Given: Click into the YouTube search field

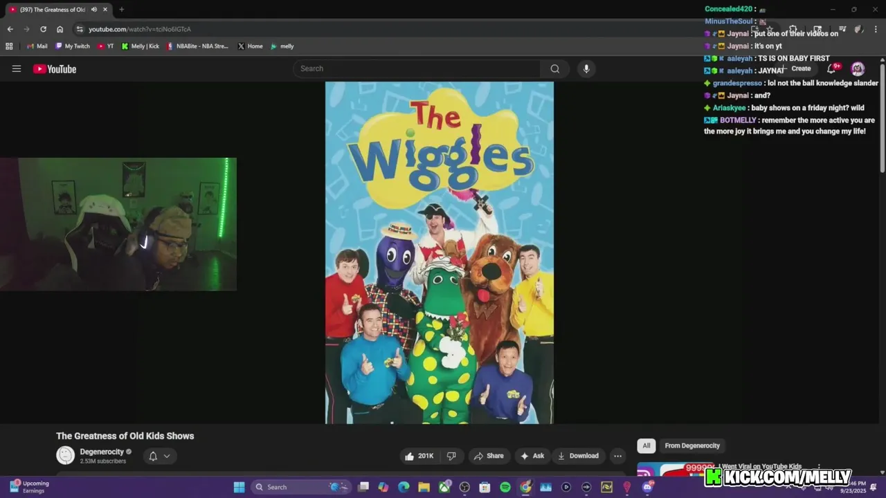Looking at the screenshot, I should tap(417, 68).
